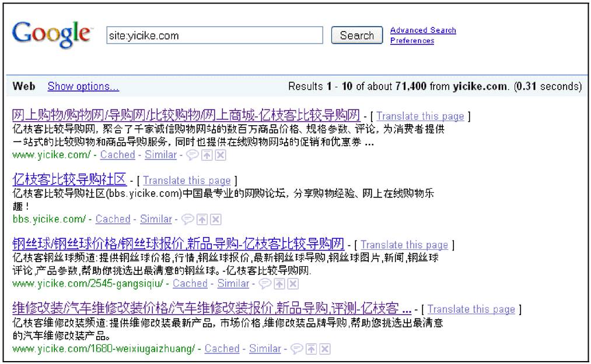Translate the bbs.yicike.com result page
The image size is (591, 364).
[x=187, y=181]
